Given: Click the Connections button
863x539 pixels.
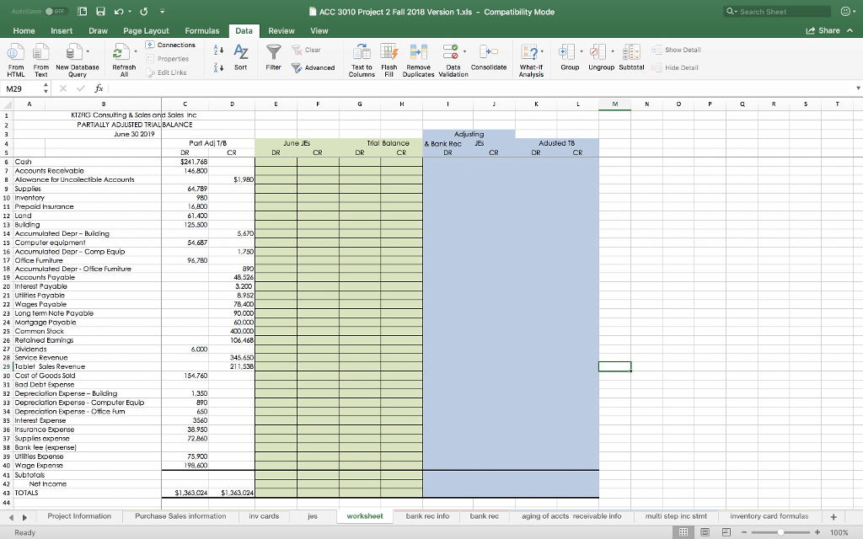Looking at the screenshot, I should pyautogui.click(x=171, y=45).
